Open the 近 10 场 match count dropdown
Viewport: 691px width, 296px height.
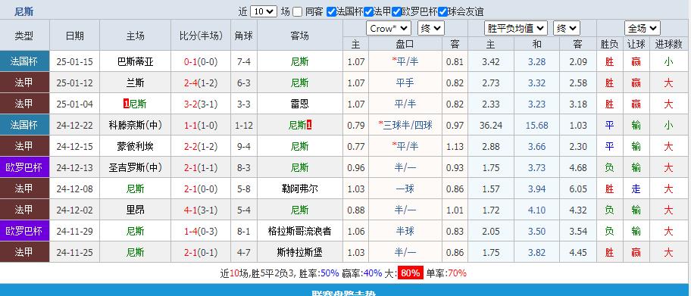(264, 12)
